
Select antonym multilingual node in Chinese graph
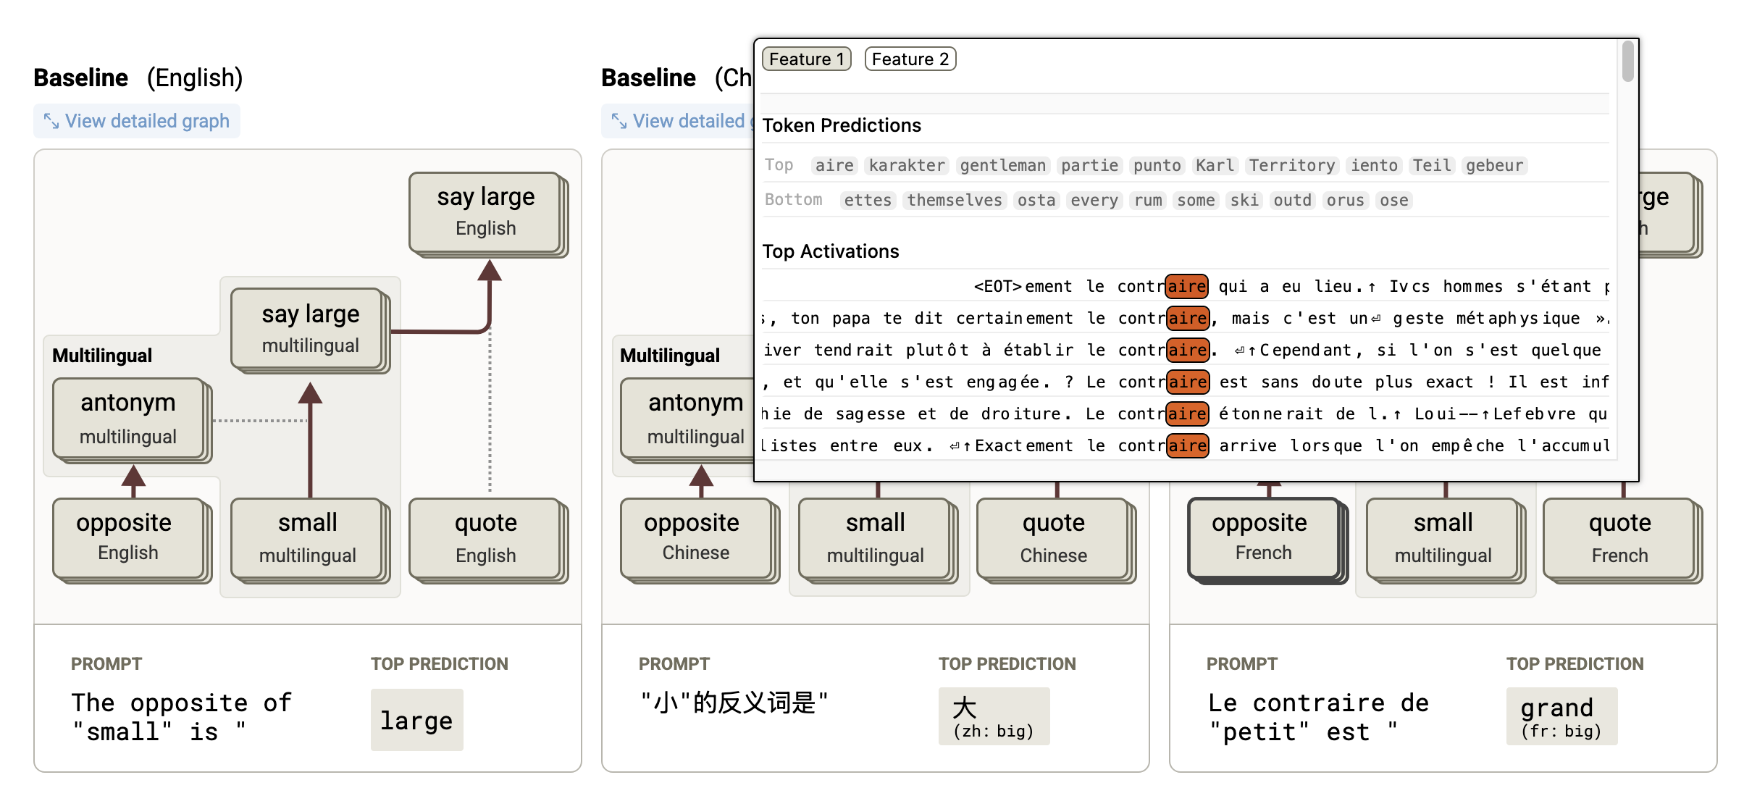pos(687,418)
